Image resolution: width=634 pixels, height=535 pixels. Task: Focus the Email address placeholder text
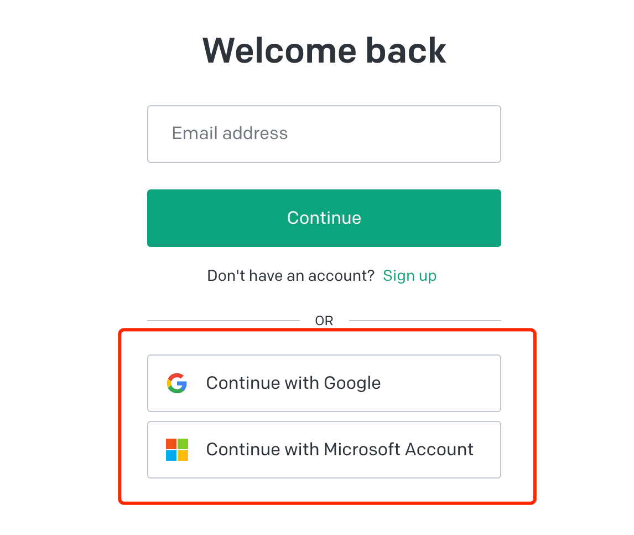[230, 133]
